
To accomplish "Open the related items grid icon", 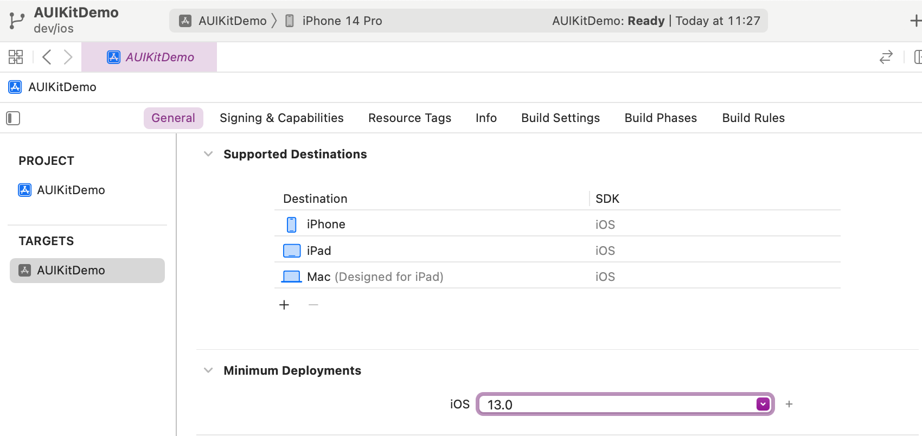I will (x=16, y=57).
